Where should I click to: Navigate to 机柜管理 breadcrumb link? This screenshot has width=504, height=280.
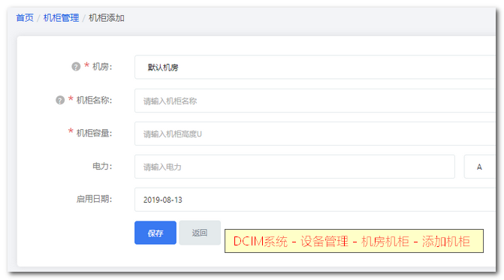point(61,18)
